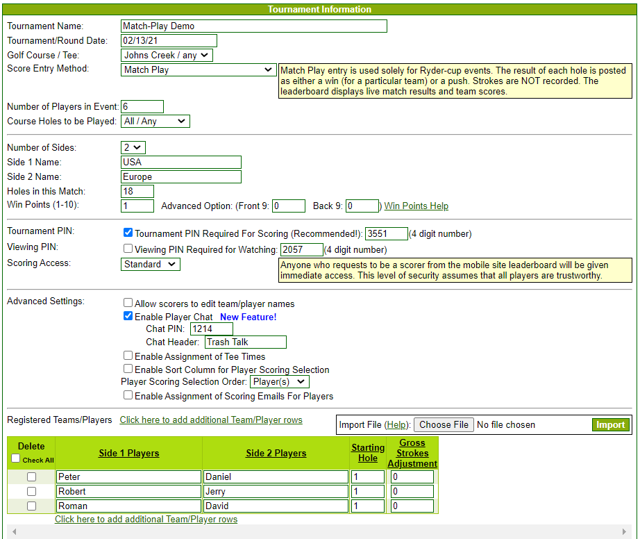Click the New Feature! text
This screenshot has width=640, height=539.
(249, 317)
